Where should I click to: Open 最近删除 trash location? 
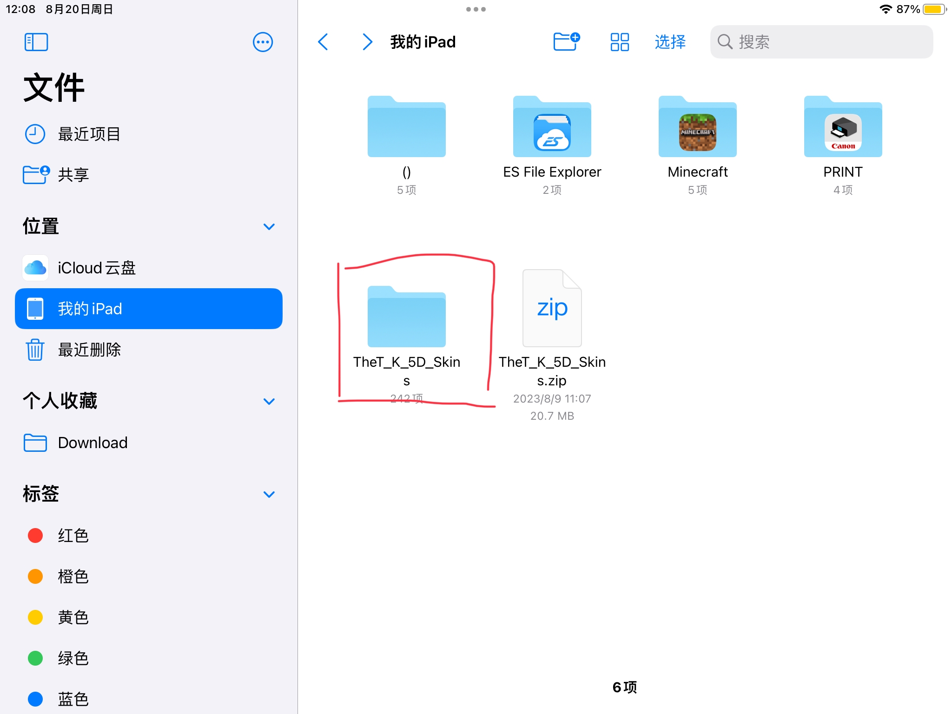click(149, 350)
